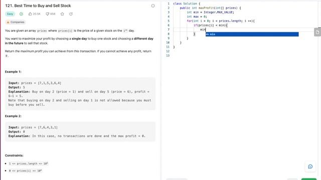Screen dimensions: 321x180
Task: Click code line 'int min = Integer.MAX_VALUE;'
Action: tap(210, 12)
